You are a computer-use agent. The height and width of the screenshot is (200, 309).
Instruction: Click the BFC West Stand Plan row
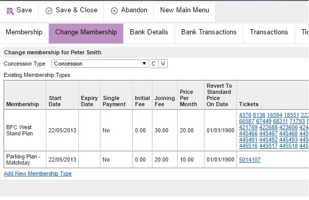[x=156, y=130]
